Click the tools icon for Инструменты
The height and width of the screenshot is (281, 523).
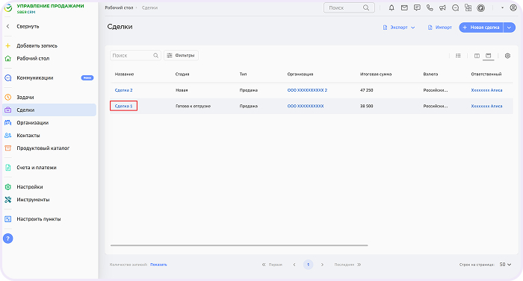pyautogui.click(x=8, y=200)
